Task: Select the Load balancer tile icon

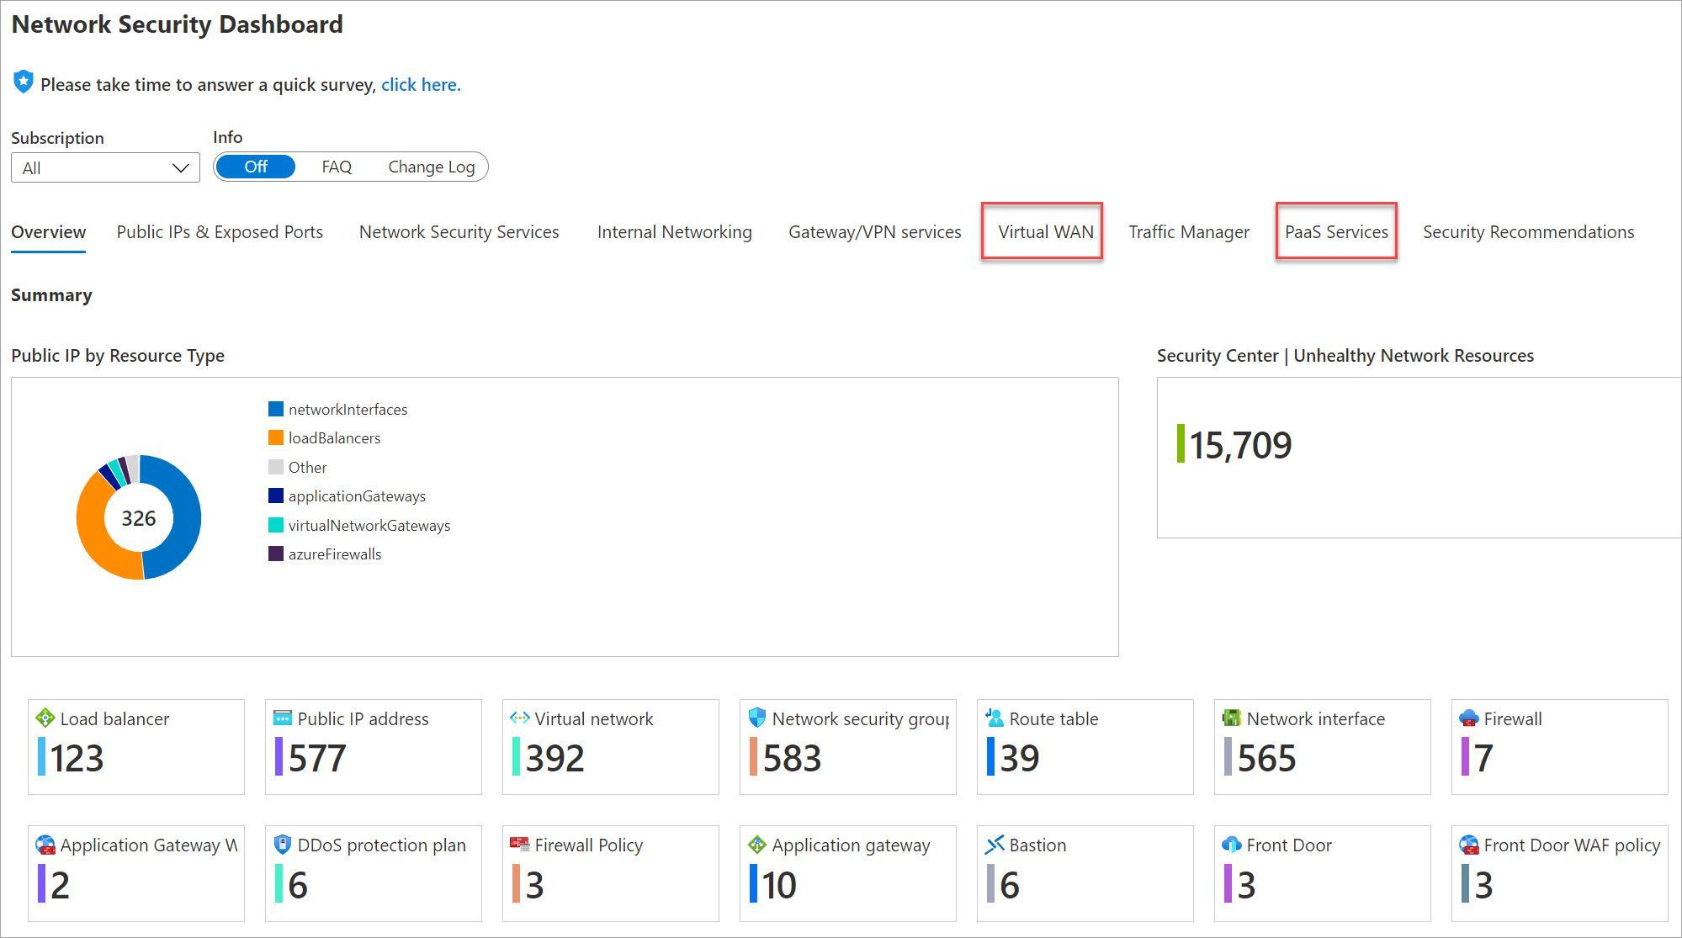Action: click(x=44, y=718)
